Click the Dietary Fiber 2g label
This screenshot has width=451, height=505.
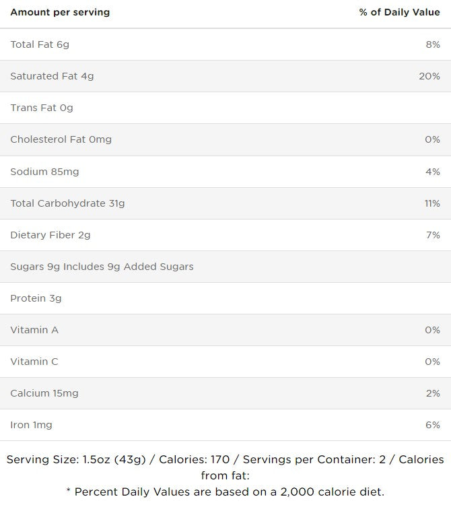[50, 235]
